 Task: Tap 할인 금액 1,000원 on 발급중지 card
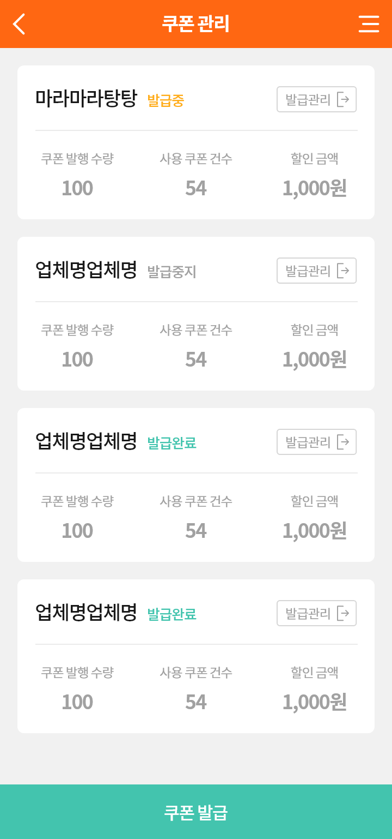click(x=314, y=359)
